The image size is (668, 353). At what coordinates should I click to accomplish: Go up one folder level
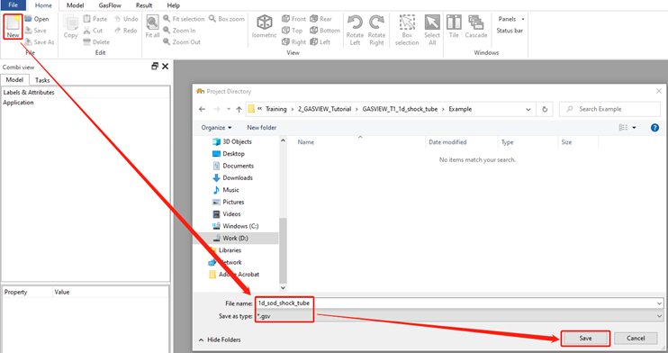(239, 109)
